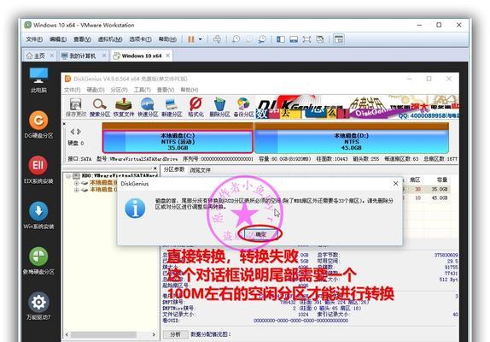Image resolution: width=490 pixels, height=342 pixels.
Task: Open the VMware 帮助 menu
Action: pyautogui.click(x=167, y=39)
